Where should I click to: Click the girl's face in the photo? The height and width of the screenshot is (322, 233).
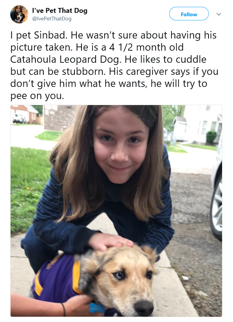click(120, 147)
